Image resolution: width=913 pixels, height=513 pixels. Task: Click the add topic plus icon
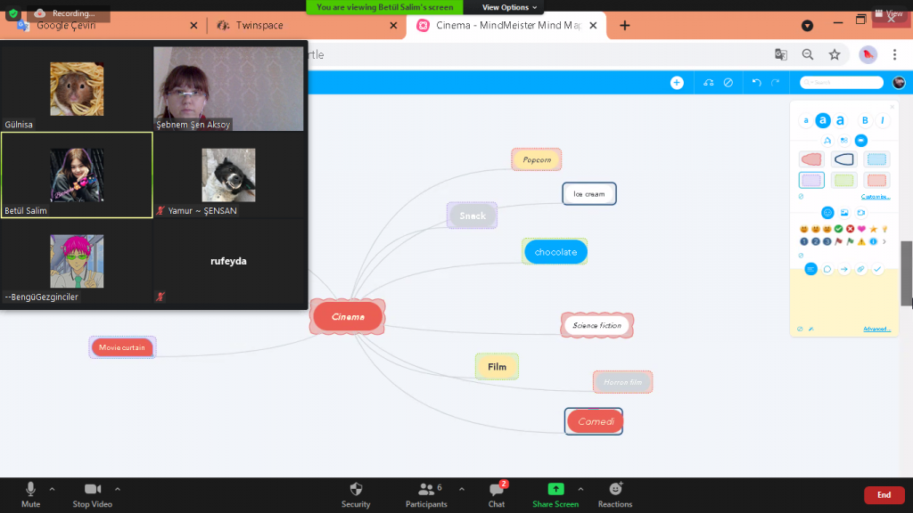pos(677,83)
